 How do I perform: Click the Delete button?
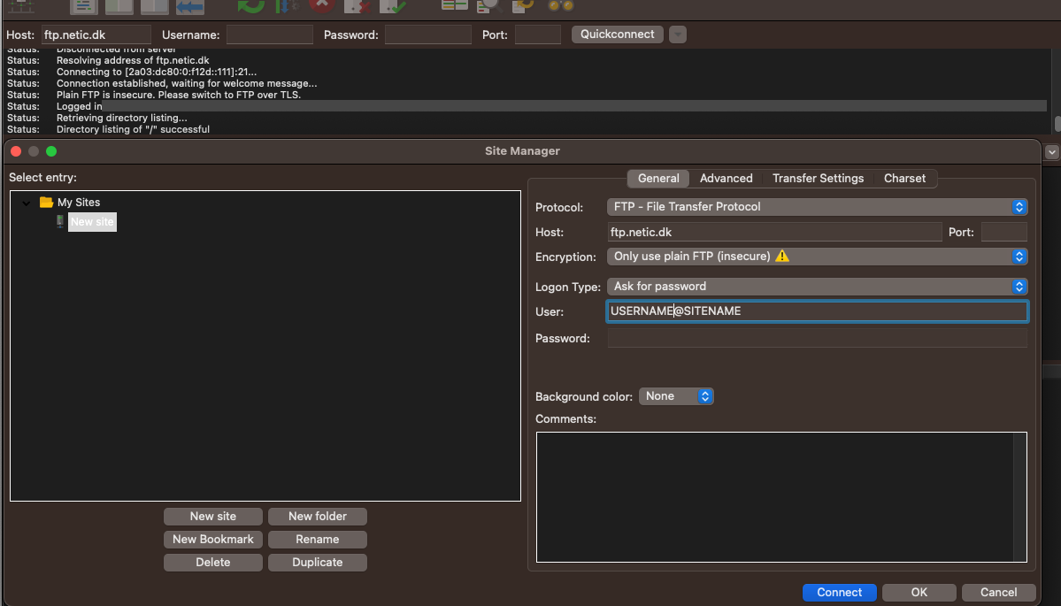[x=213, y=563]
